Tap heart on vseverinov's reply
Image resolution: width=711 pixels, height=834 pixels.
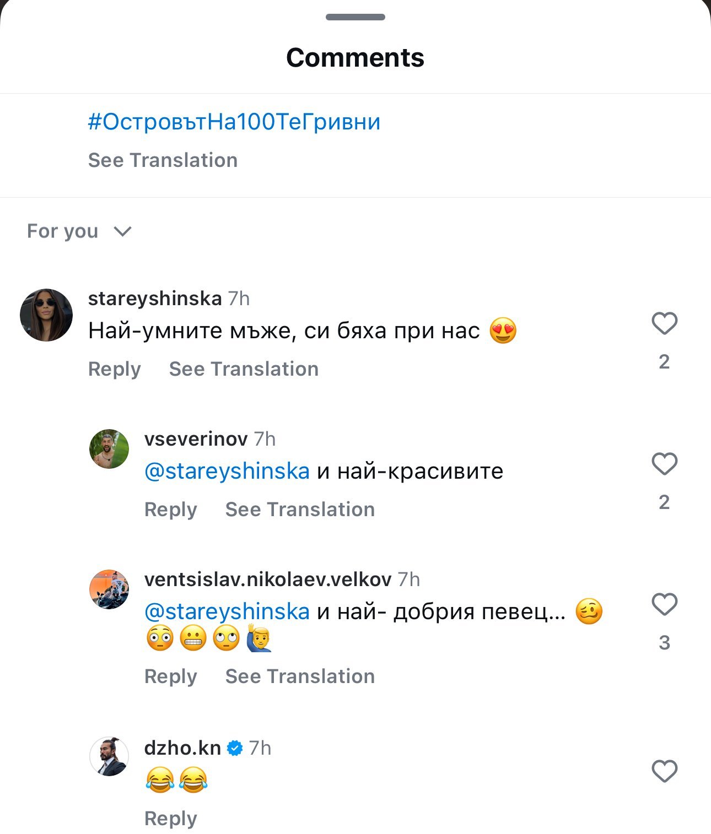point(664,464)
